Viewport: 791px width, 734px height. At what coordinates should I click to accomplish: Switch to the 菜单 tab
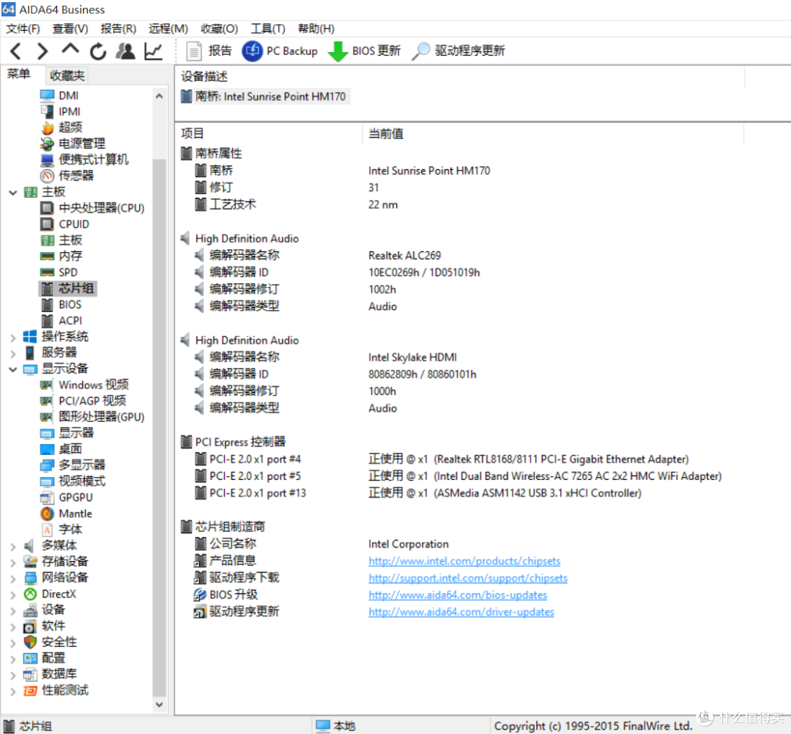click(x=18, y=74)
